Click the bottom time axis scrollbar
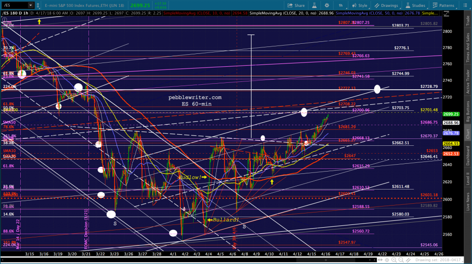472x264 pixels. (188, 260)
